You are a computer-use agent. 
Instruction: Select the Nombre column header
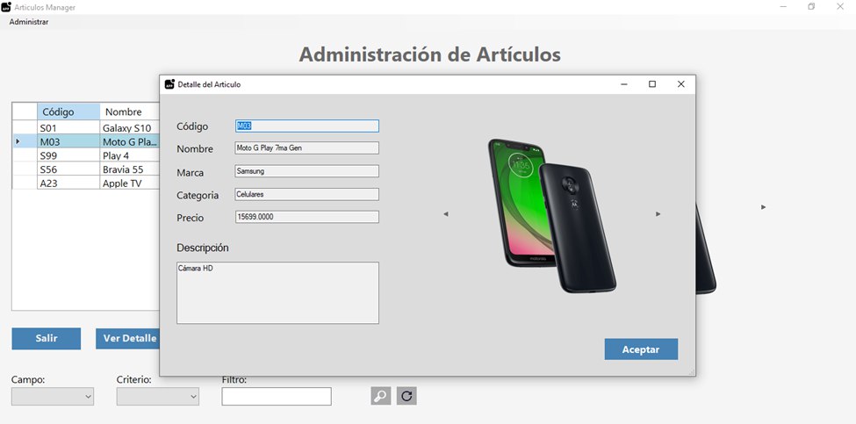(130, 111)
